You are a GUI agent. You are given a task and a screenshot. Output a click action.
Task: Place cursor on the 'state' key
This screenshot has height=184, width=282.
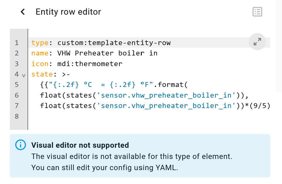(x=42, y=74)
